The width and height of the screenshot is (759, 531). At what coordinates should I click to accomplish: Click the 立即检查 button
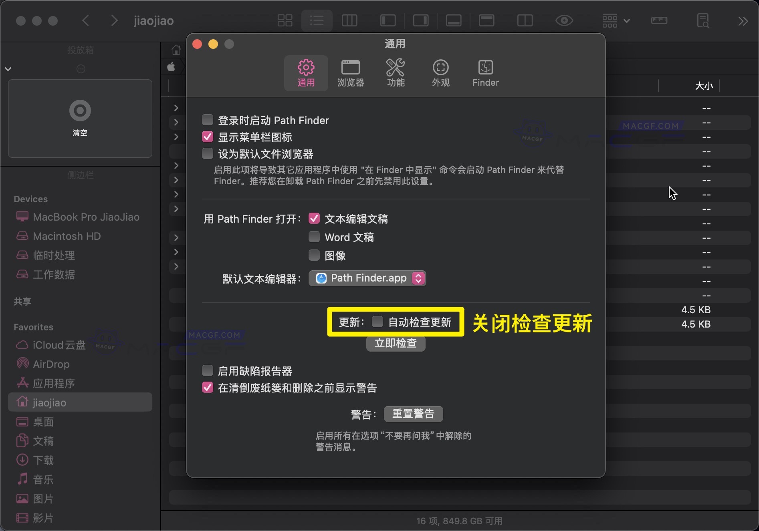click(395, 343)
